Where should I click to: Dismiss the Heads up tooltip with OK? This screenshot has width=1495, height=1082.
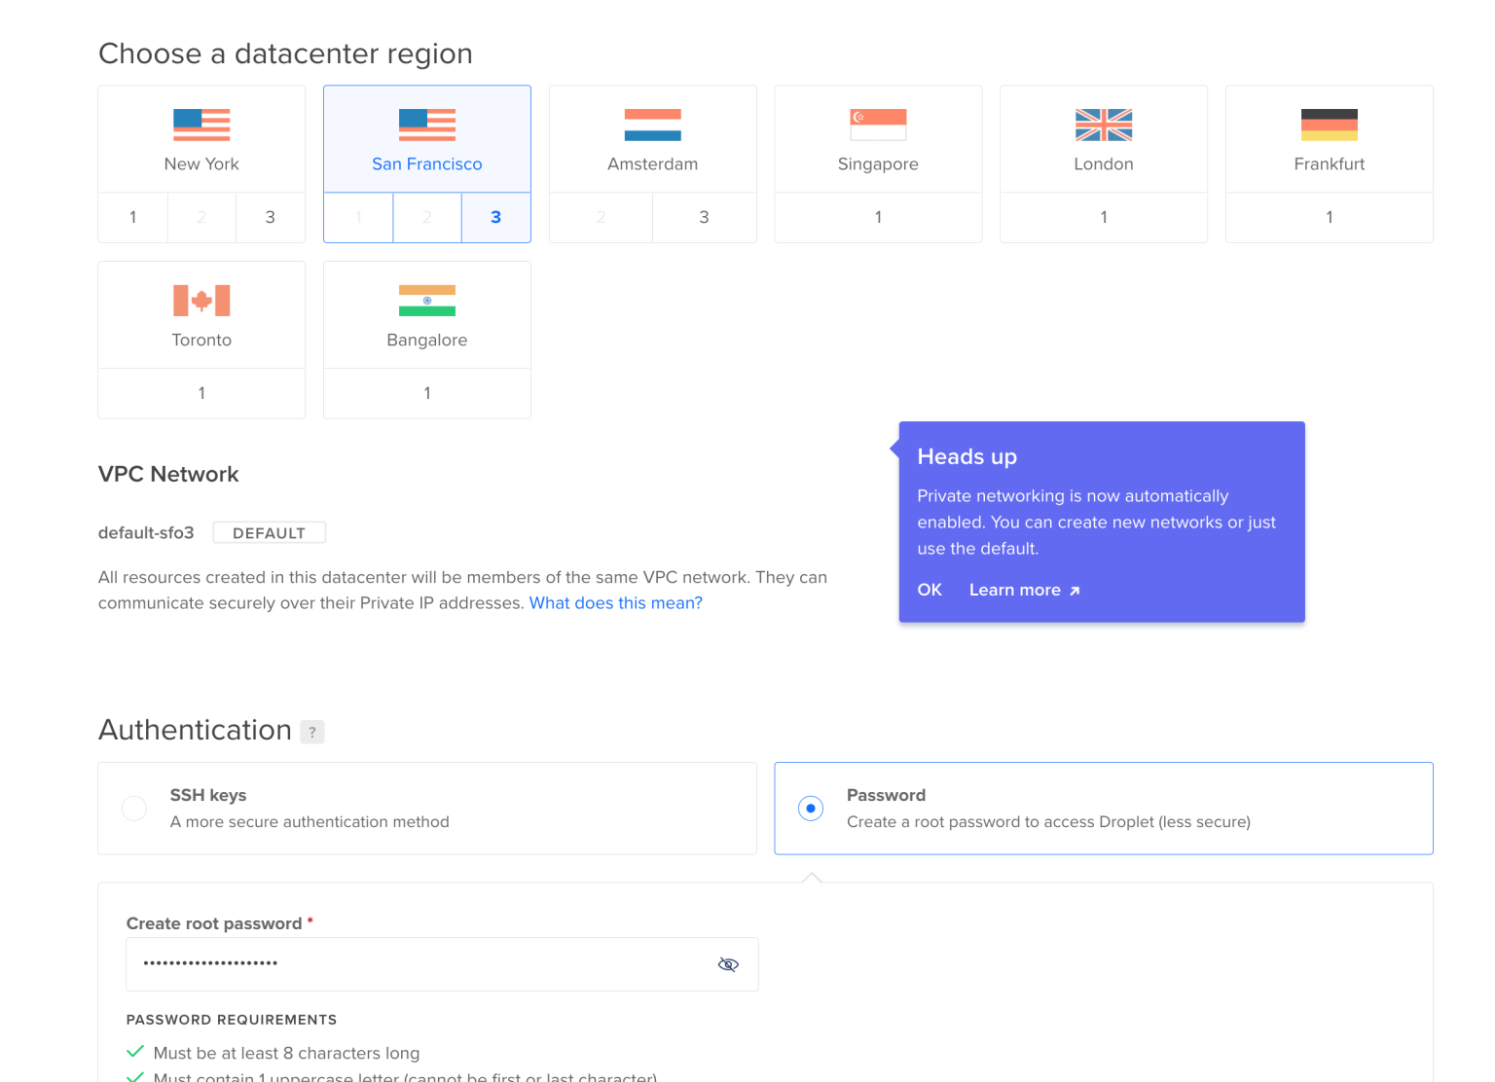click(x=930, y=590)
